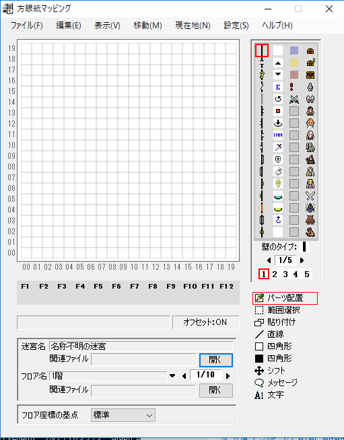344x440 pixels.
Task: Choose the up stairs arrow part
Action: point(278,63)
